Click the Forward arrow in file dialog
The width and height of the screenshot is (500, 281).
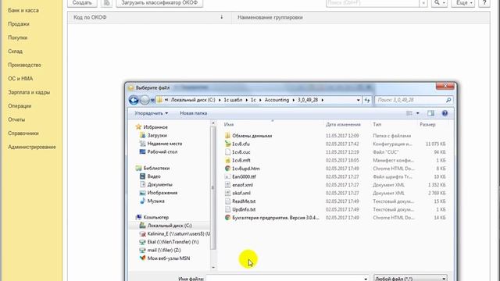click(145, 100)
